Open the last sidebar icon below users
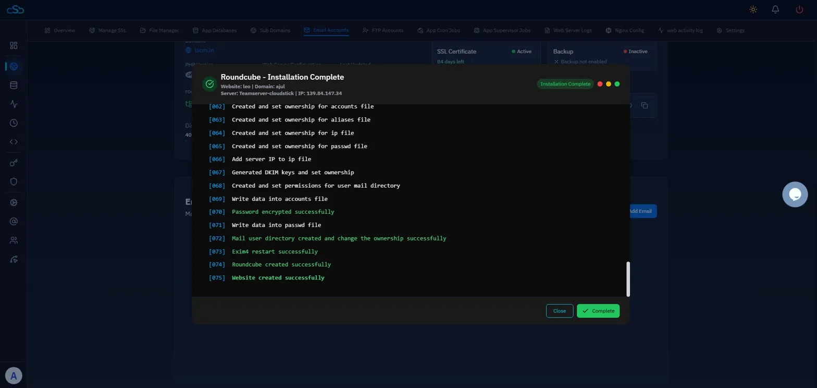This screenshot has height=388, width=817. click(x=14, y=259)
